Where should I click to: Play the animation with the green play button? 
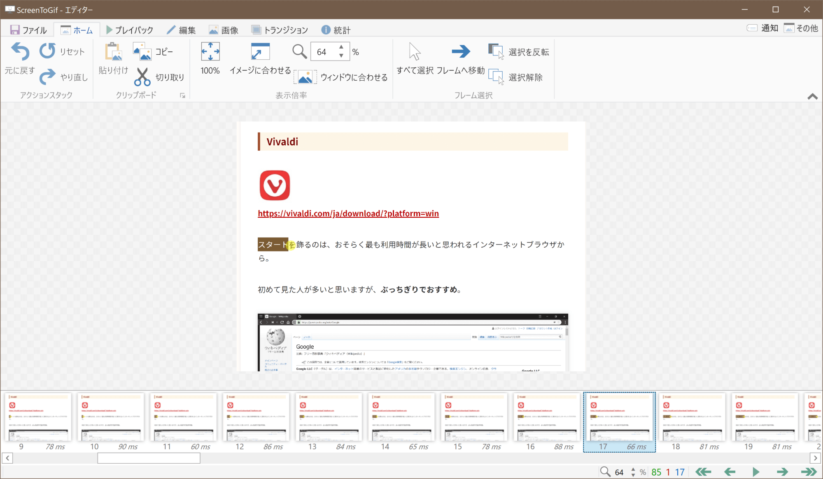click(756, 472)
